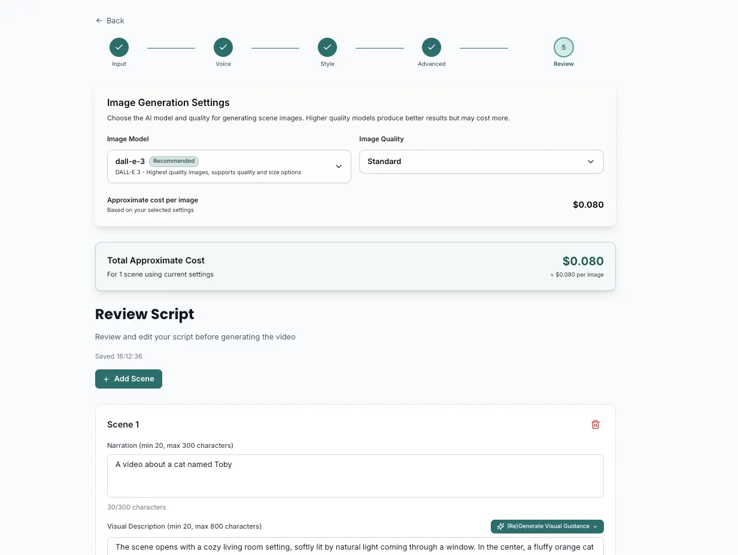
Task: Click the Back link
Action: tap(115, 21)
